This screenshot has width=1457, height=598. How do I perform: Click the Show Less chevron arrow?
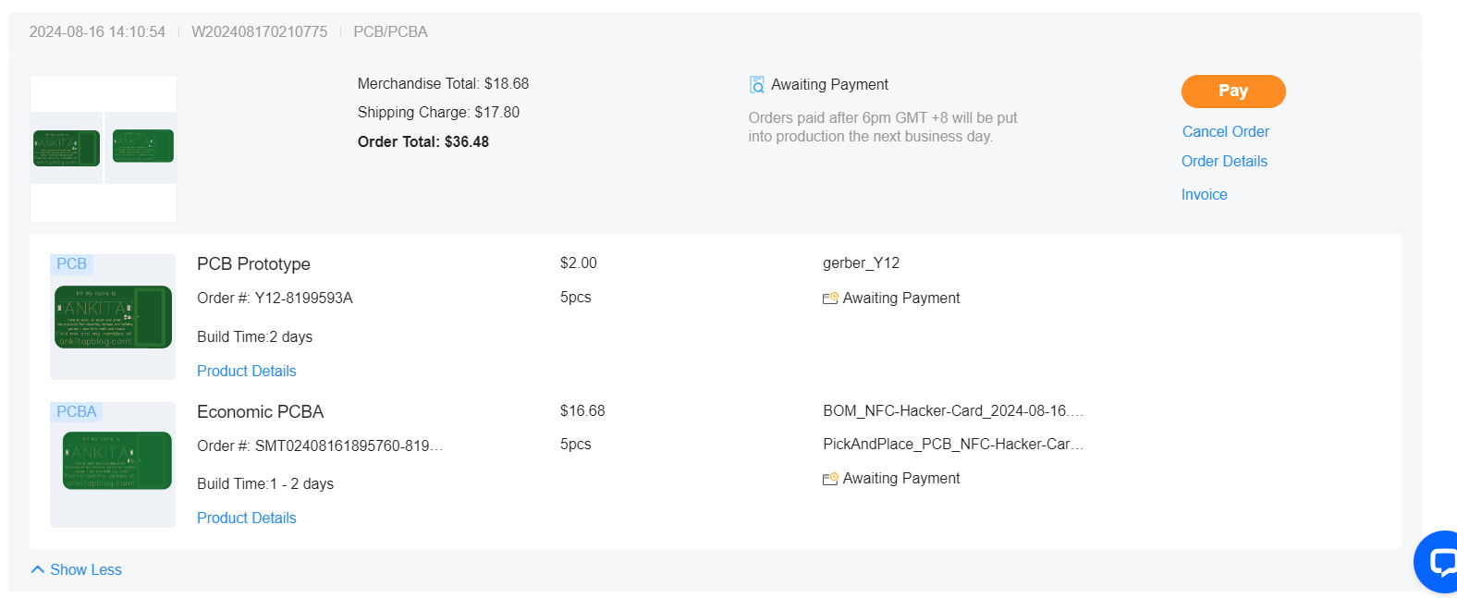[38, 569]
